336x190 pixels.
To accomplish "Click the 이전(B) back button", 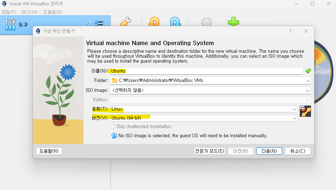I will (x=241, y=151).
